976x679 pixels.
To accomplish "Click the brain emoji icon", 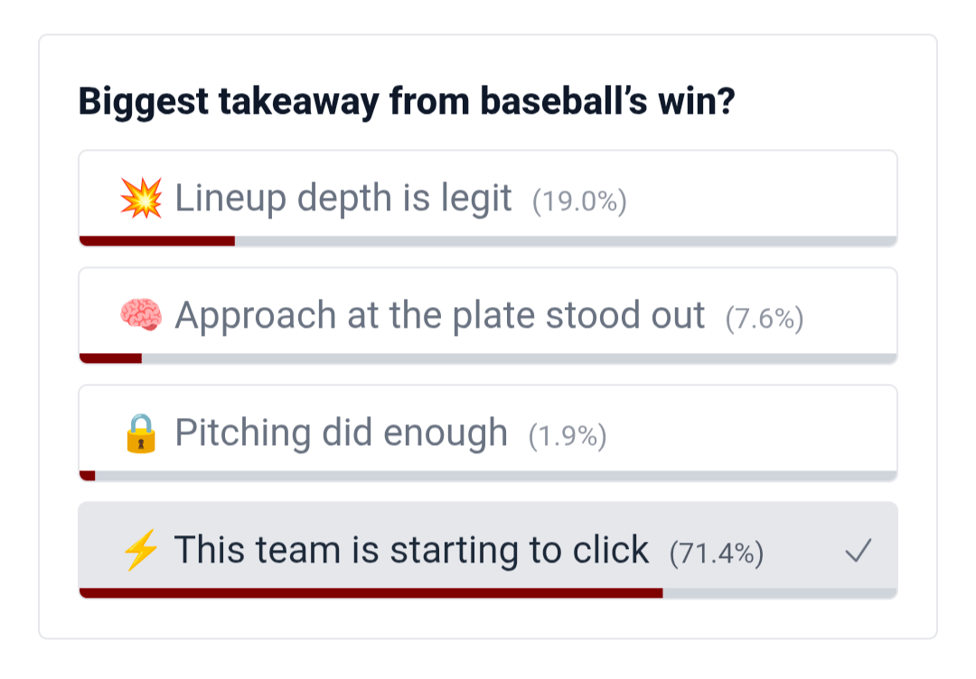I will click(141, 315).
